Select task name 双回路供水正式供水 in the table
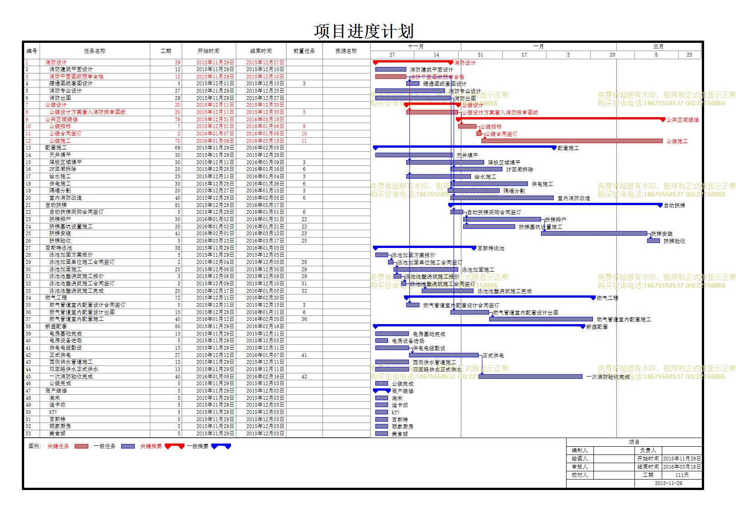Screen dimensions: 736x511 (x=74, y=369)
